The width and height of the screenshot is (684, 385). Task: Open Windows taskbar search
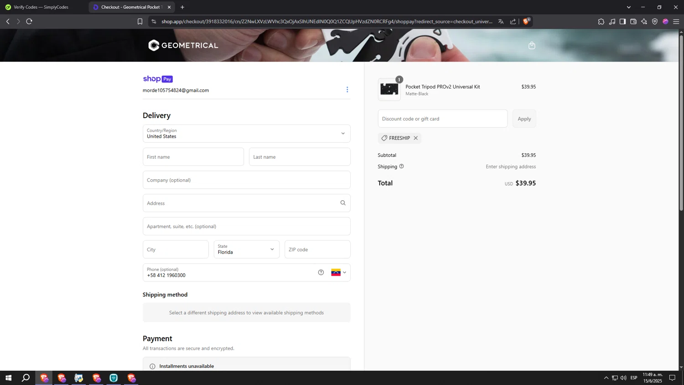[26, 378]
